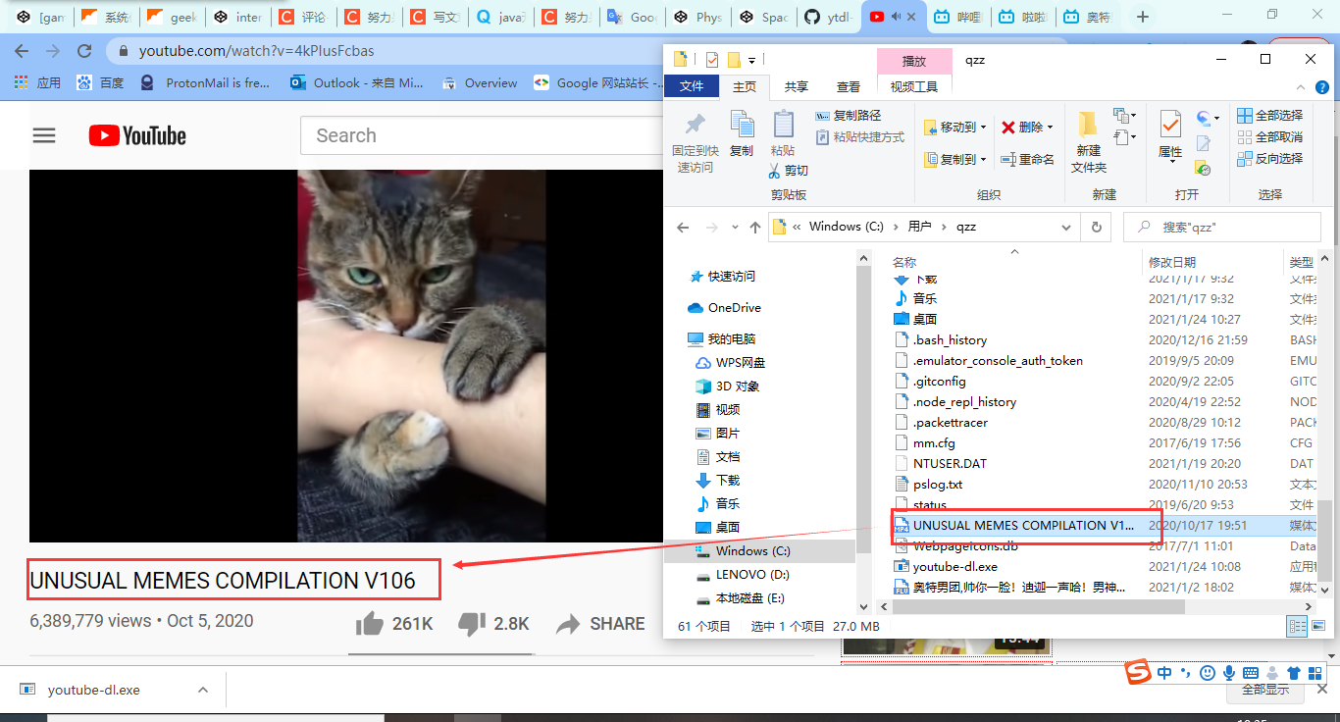1340x722 pixels.
Task: Click the Explorer search qzz box
Action: click(x=1221, y=227)
